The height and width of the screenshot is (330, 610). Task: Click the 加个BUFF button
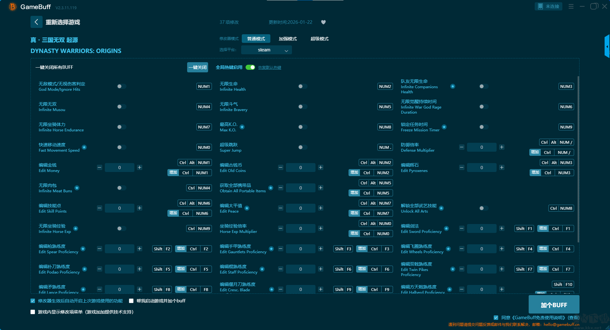[x=554, y=305]
